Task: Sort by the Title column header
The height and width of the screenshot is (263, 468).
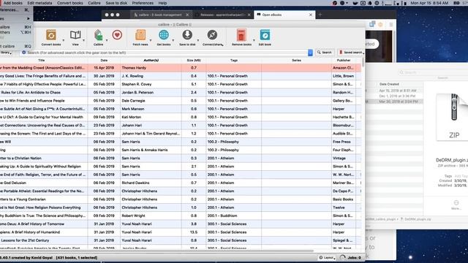Action: [42, 60]
